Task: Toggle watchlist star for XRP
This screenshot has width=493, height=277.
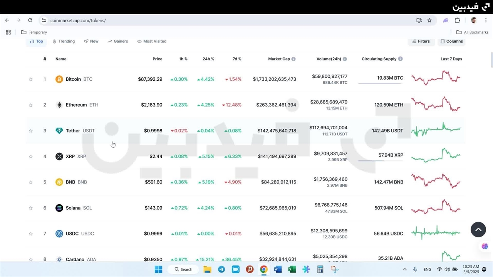Action: tap(31, 157)
